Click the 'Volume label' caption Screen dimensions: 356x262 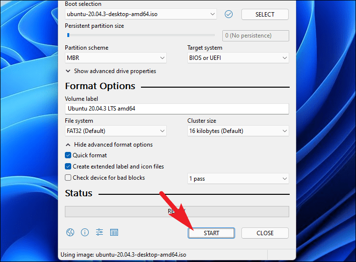[81, 99]
